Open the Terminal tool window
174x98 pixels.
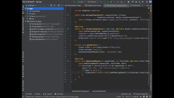[x=59, y=94]
